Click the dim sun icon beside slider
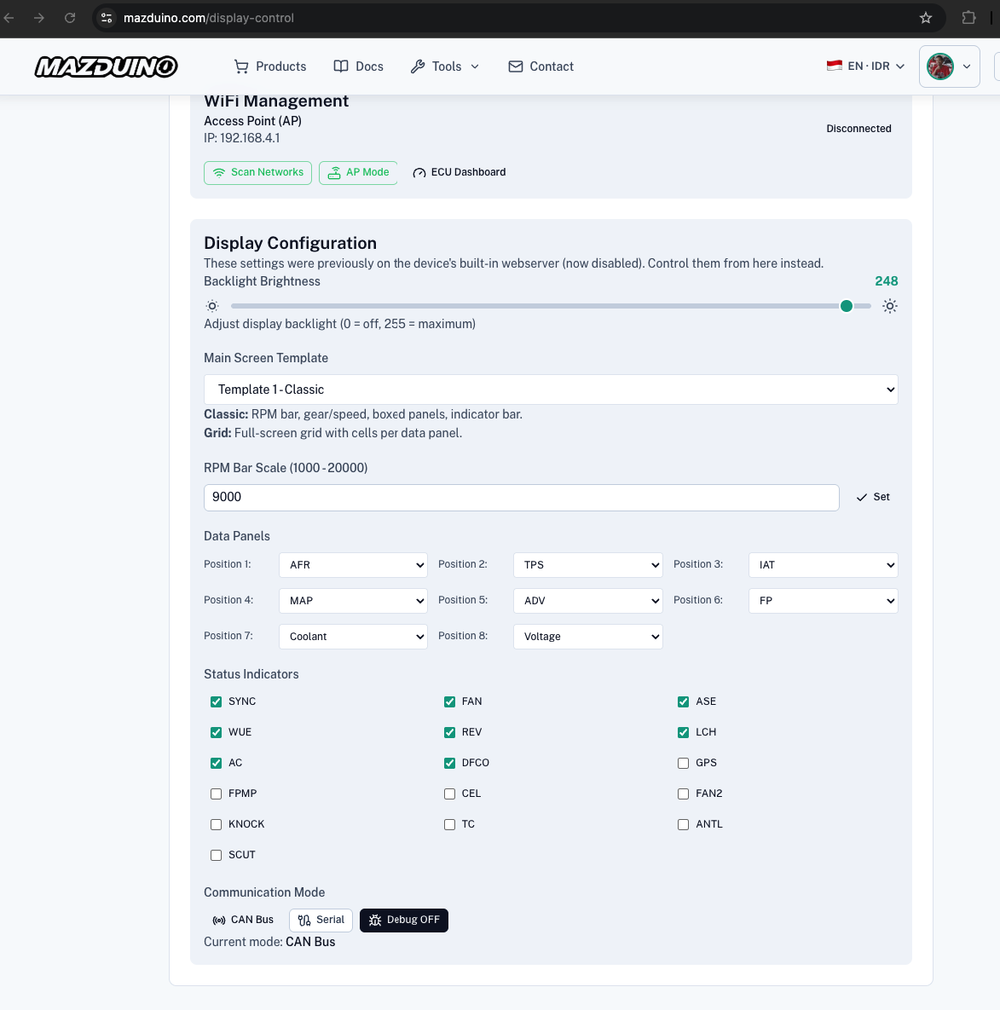Screen dimensions: 1000x1010 click(x=212, y=306)
